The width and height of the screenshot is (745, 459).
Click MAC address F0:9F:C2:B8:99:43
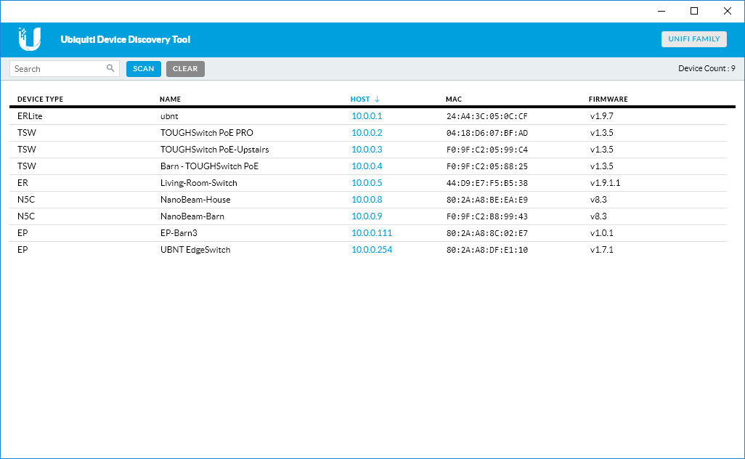487,216
